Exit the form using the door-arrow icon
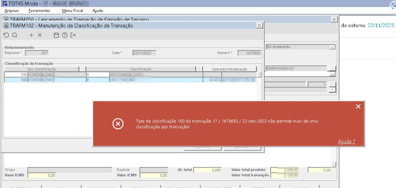The width and height of the screenshot is (396, 188). pyautogui.click(x=73, y=35)
